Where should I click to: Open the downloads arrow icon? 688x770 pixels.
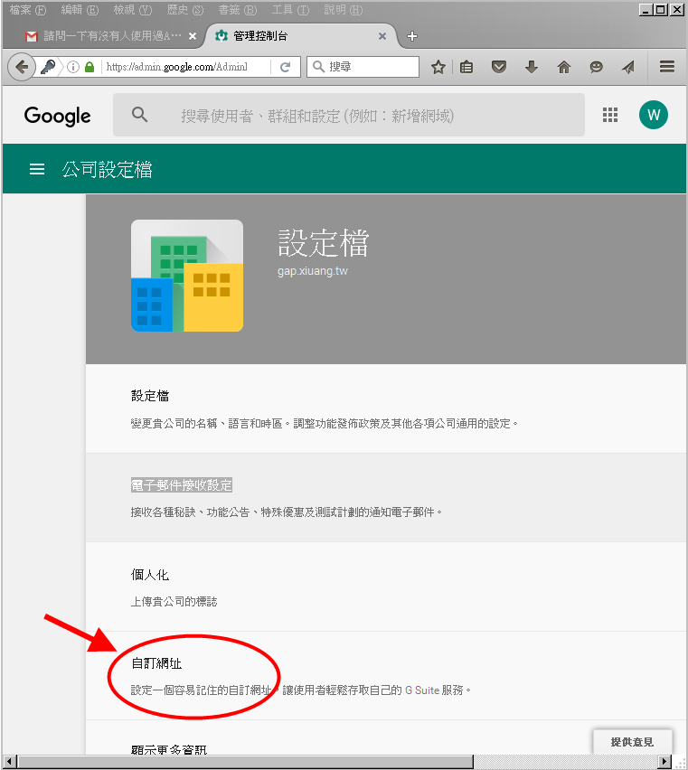[532, 67]
